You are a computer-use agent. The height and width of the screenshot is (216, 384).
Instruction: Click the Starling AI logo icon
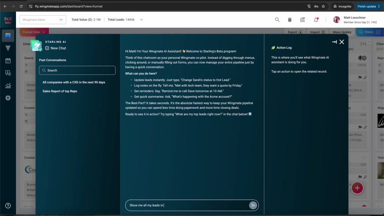[36, 46]
